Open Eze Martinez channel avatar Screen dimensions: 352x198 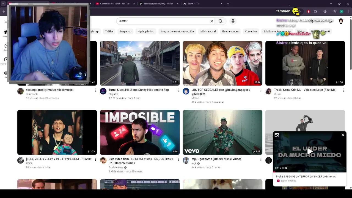pyautogui.click(x=103, y=160)
